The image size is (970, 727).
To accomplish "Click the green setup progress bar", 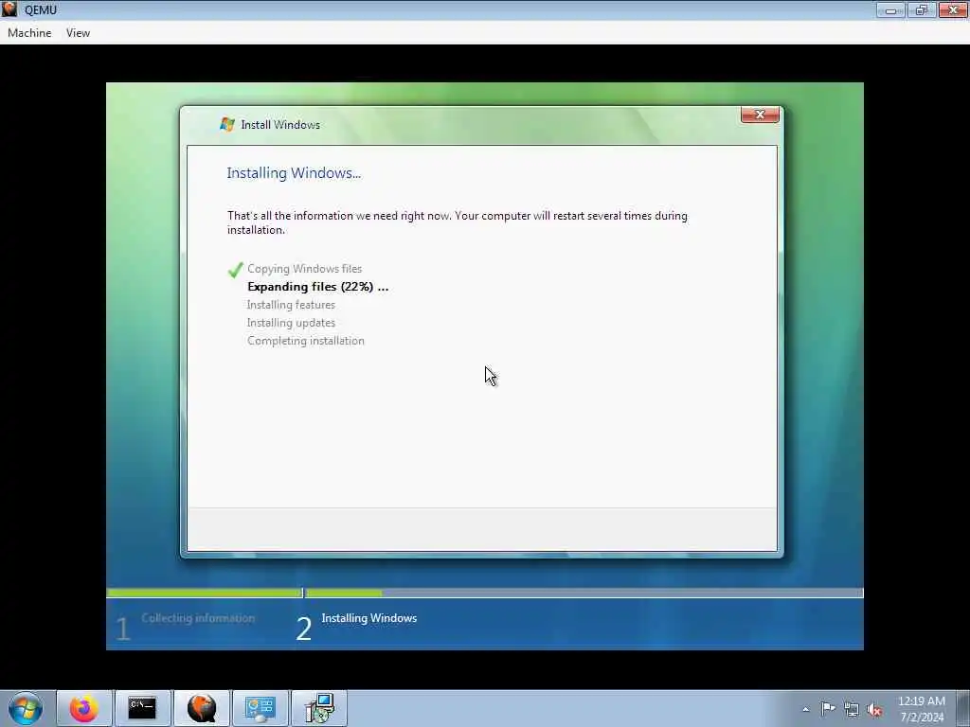I will pyautogui.click(x=485, y=593).
